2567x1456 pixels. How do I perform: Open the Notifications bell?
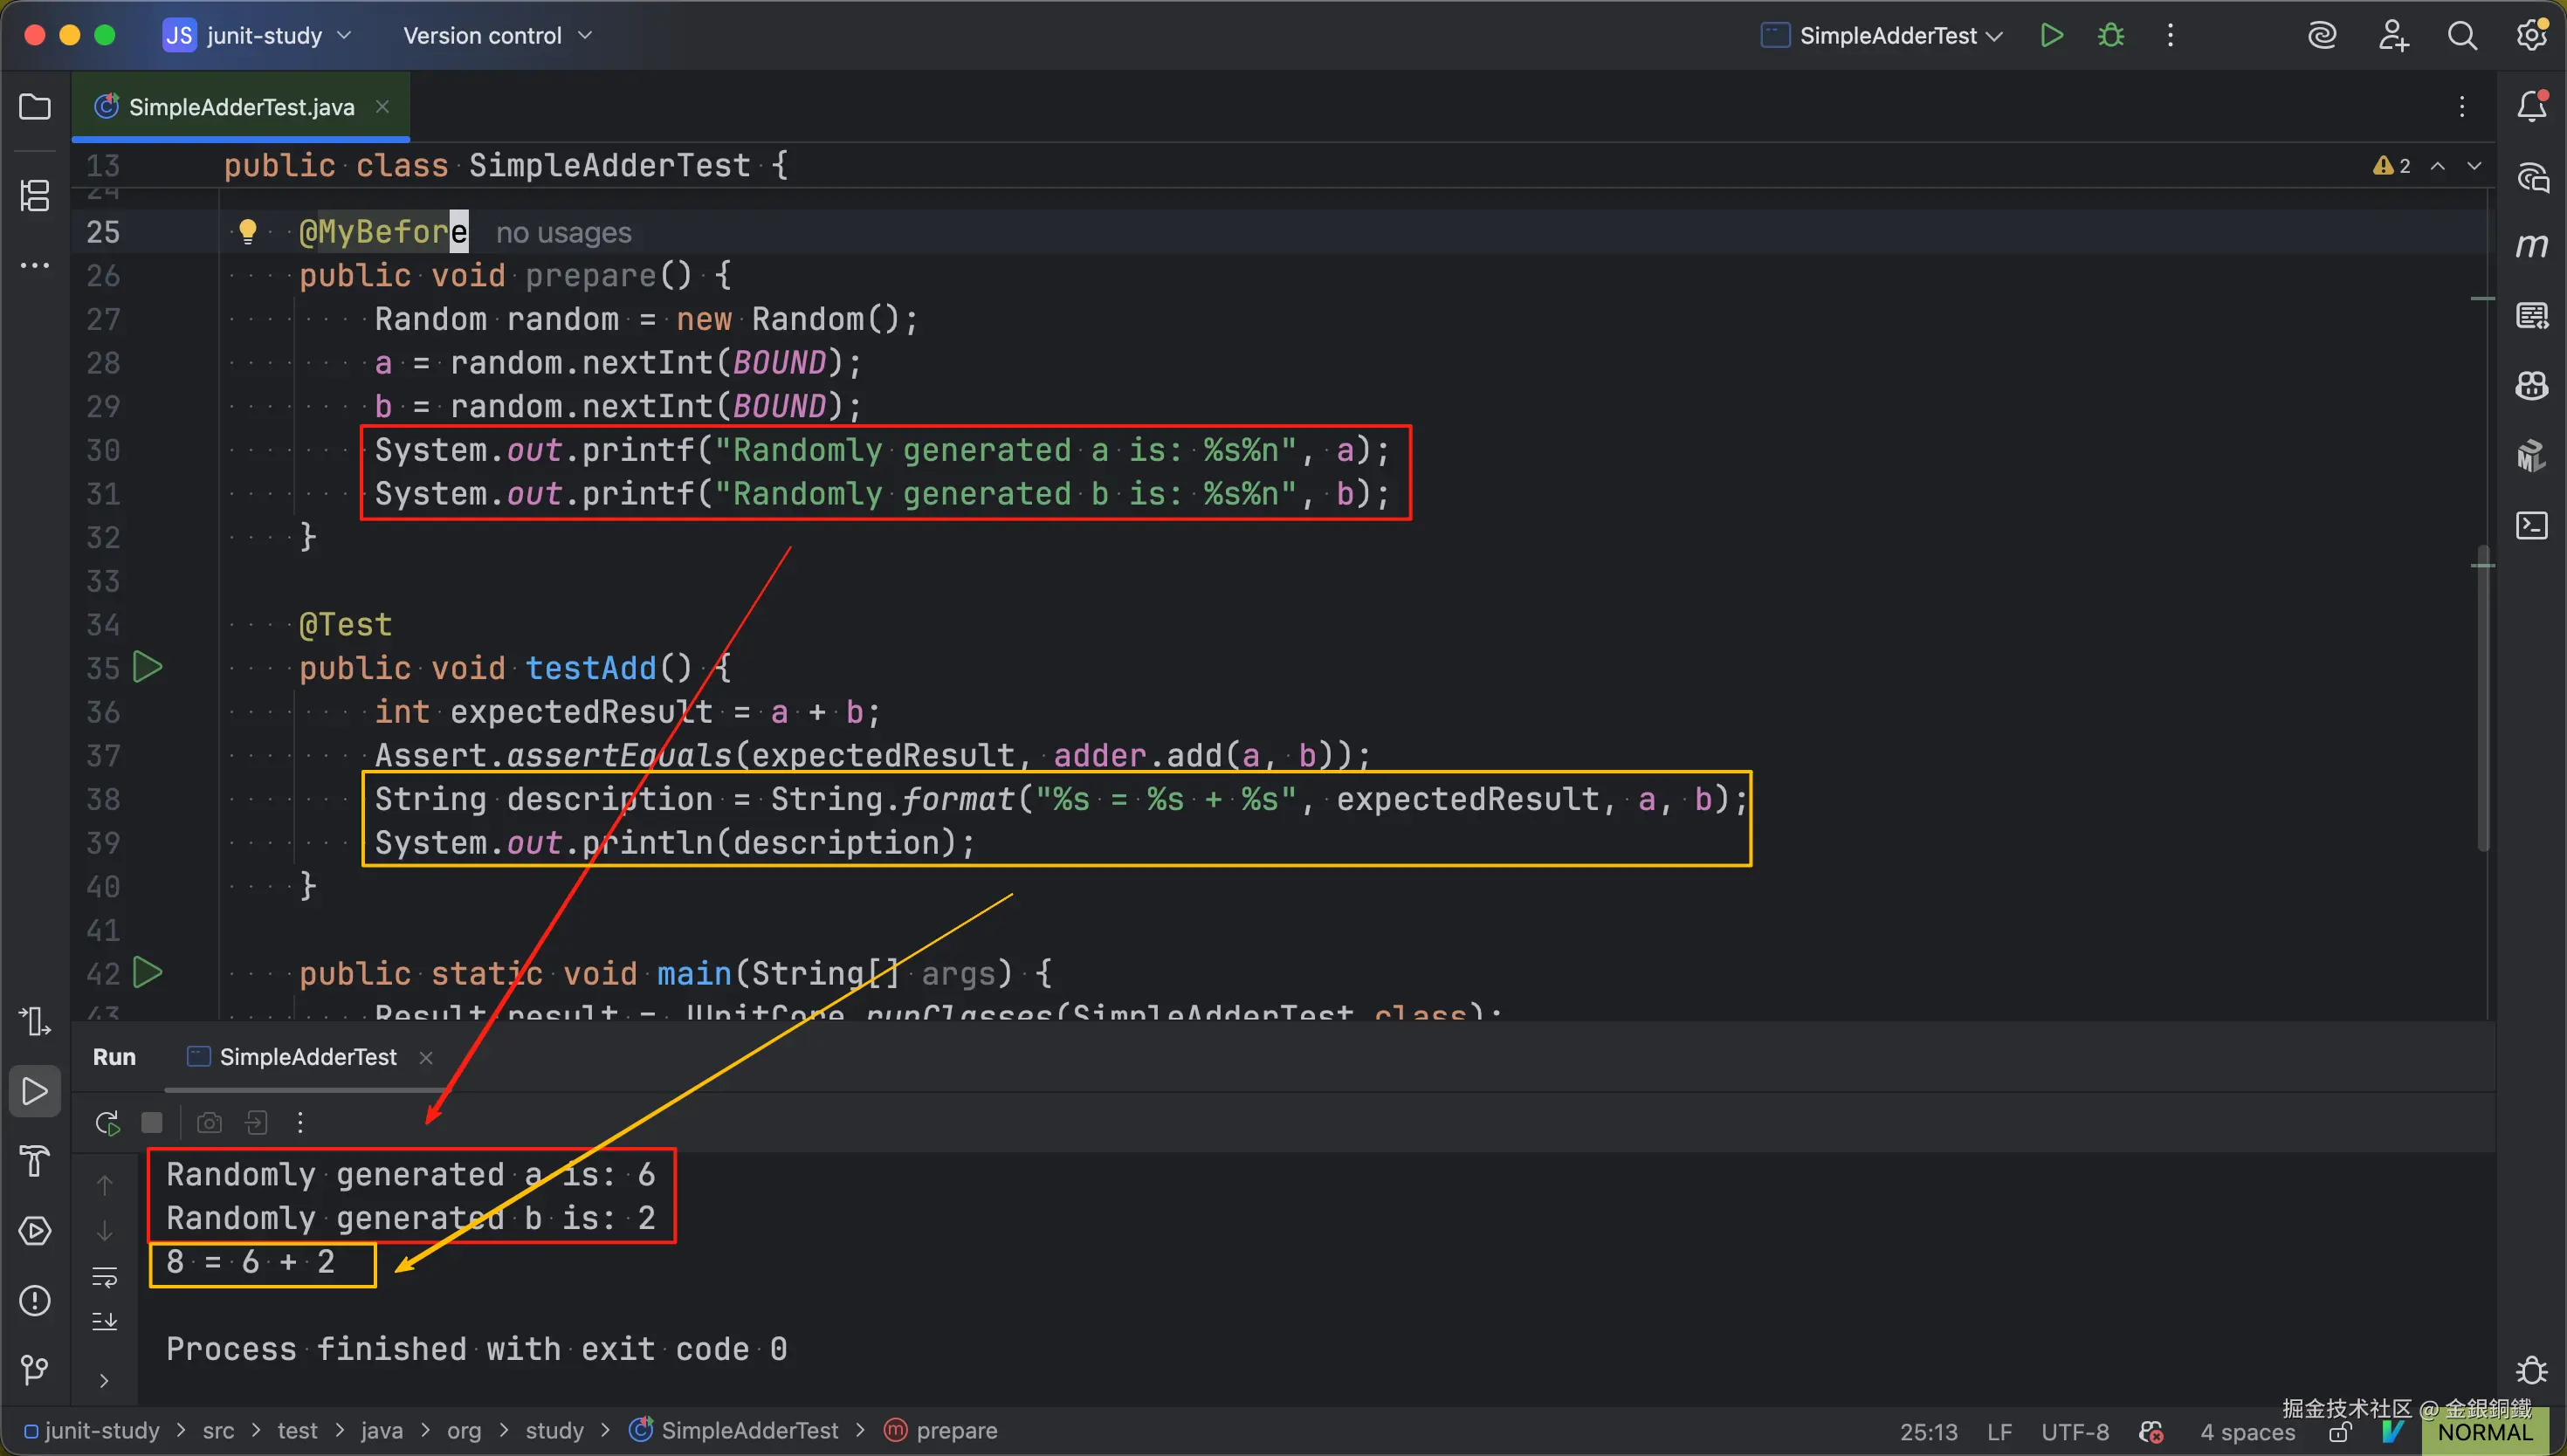(x=2531, y=106)
